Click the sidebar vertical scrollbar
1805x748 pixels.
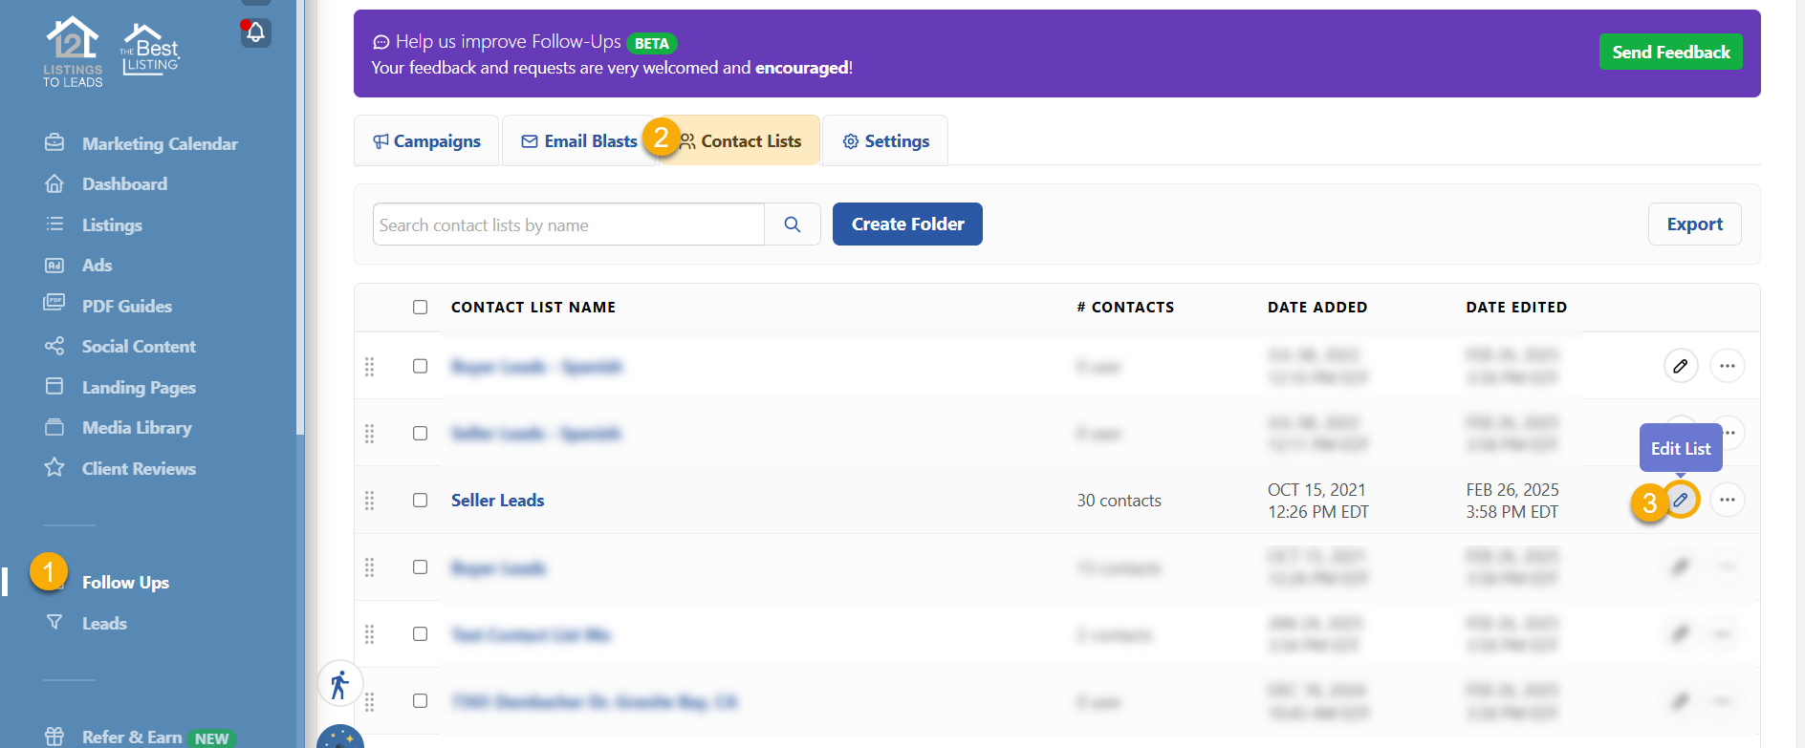[x=300, y=218]
